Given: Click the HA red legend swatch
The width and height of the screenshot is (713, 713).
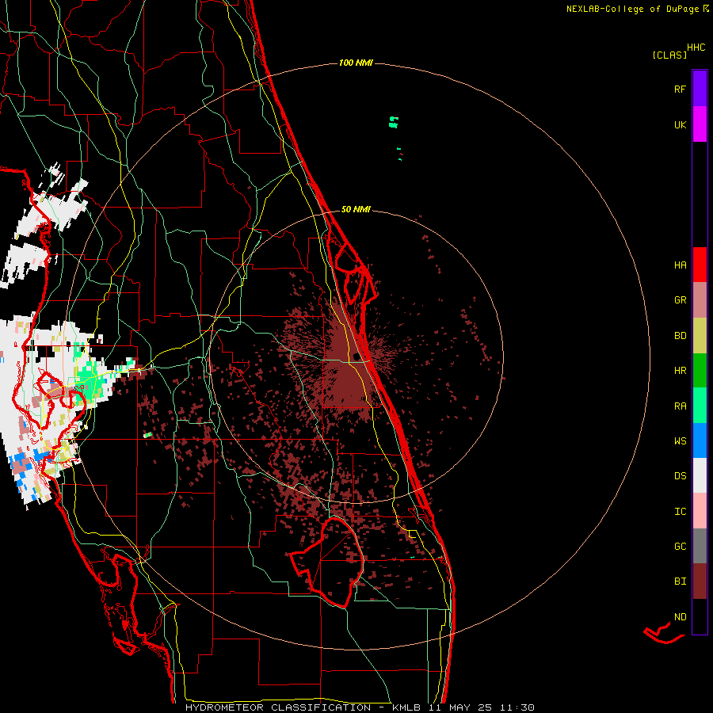Looking at the screenshot, I should pos(700,265).
